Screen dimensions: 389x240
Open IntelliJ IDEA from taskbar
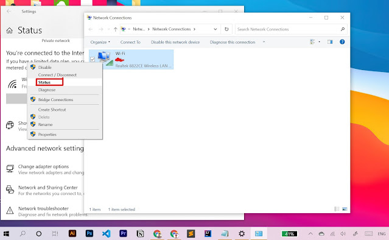click(x=208, y=233)
